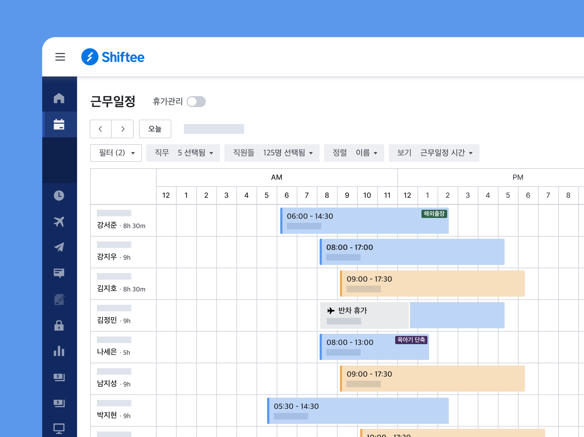Click the 반차 휴가 leave block
The height and width of the screenshot is (437, 584).
[364, 315]
